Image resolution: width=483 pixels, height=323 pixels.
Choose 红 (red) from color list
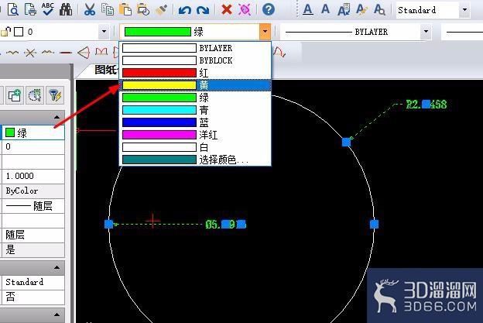click(x=195, y=73)
